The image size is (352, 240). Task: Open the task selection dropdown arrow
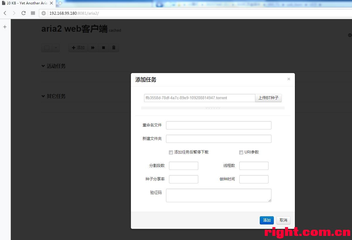pos(56,48)
